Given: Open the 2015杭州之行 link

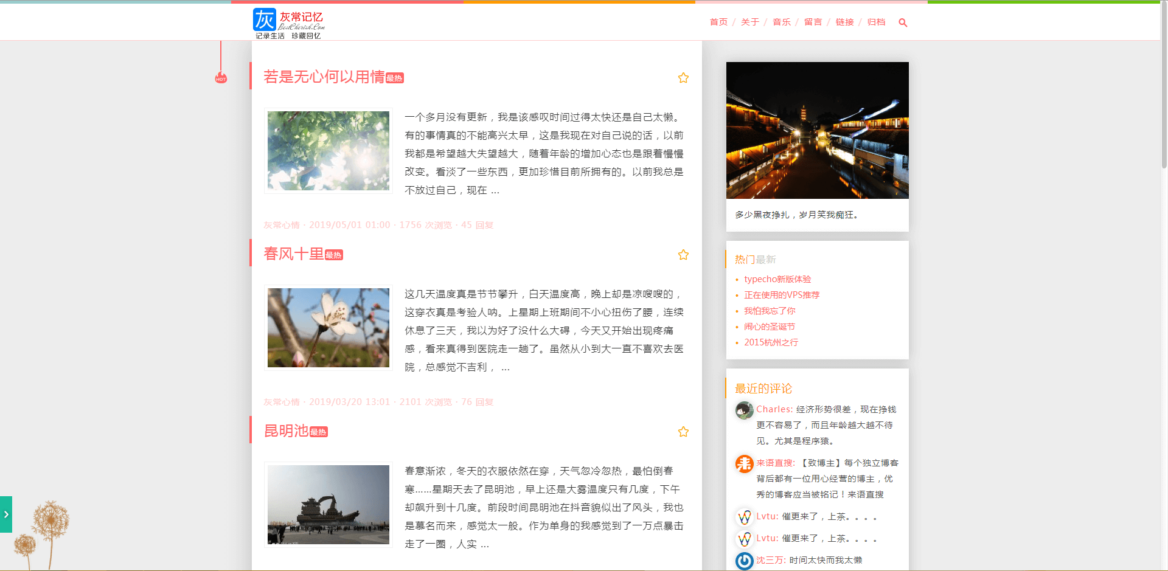Looking at the screenshot, I should tap(771, 342).
